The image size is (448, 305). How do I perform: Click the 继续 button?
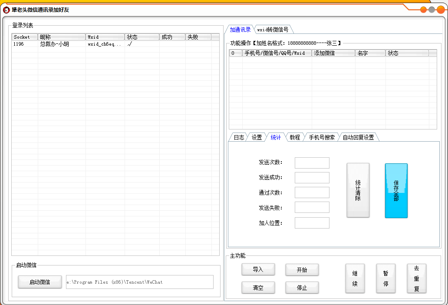point(355,278)
